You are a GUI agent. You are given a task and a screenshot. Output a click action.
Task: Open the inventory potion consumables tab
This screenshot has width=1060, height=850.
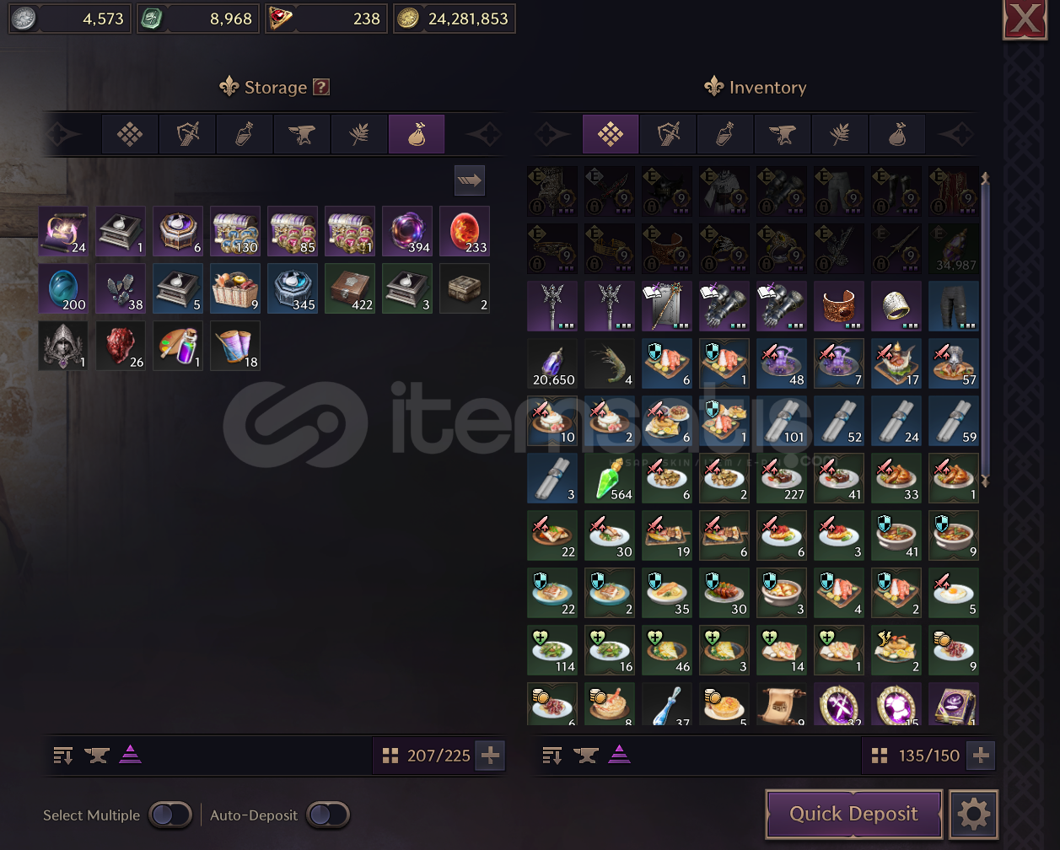725,134
